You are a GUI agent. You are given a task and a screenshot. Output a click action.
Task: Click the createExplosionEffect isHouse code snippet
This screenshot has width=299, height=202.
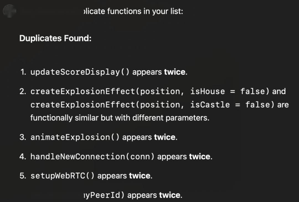pyautogui.click(x=149, y=91)
